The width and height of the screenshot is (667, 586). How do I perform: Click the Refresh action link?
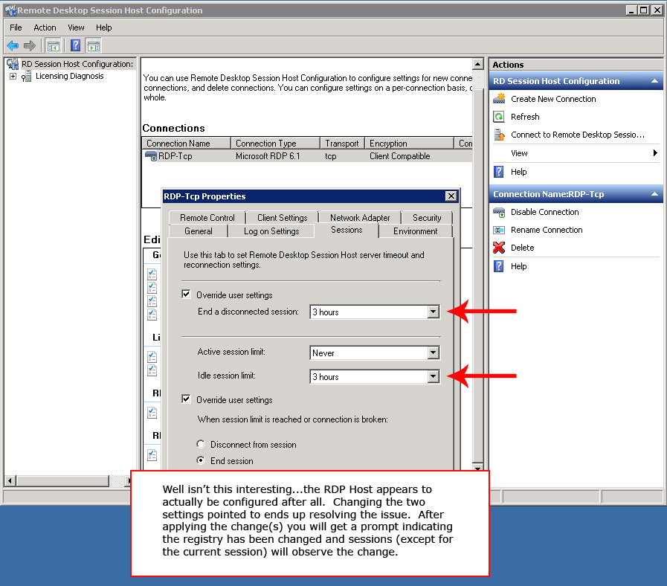coord(525,117)
